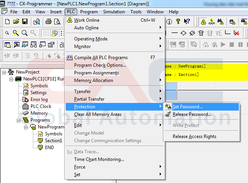
Task: Select END in the project tree
Action: pyautogui.click(x=49, y=148)
